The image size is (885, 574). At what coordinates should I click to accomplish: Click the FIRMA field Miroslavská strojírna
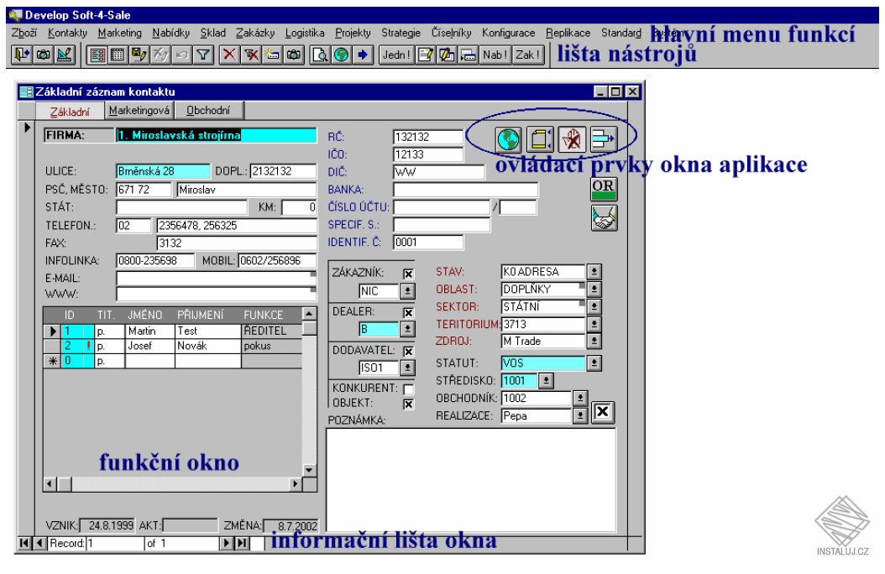(216, 135)
